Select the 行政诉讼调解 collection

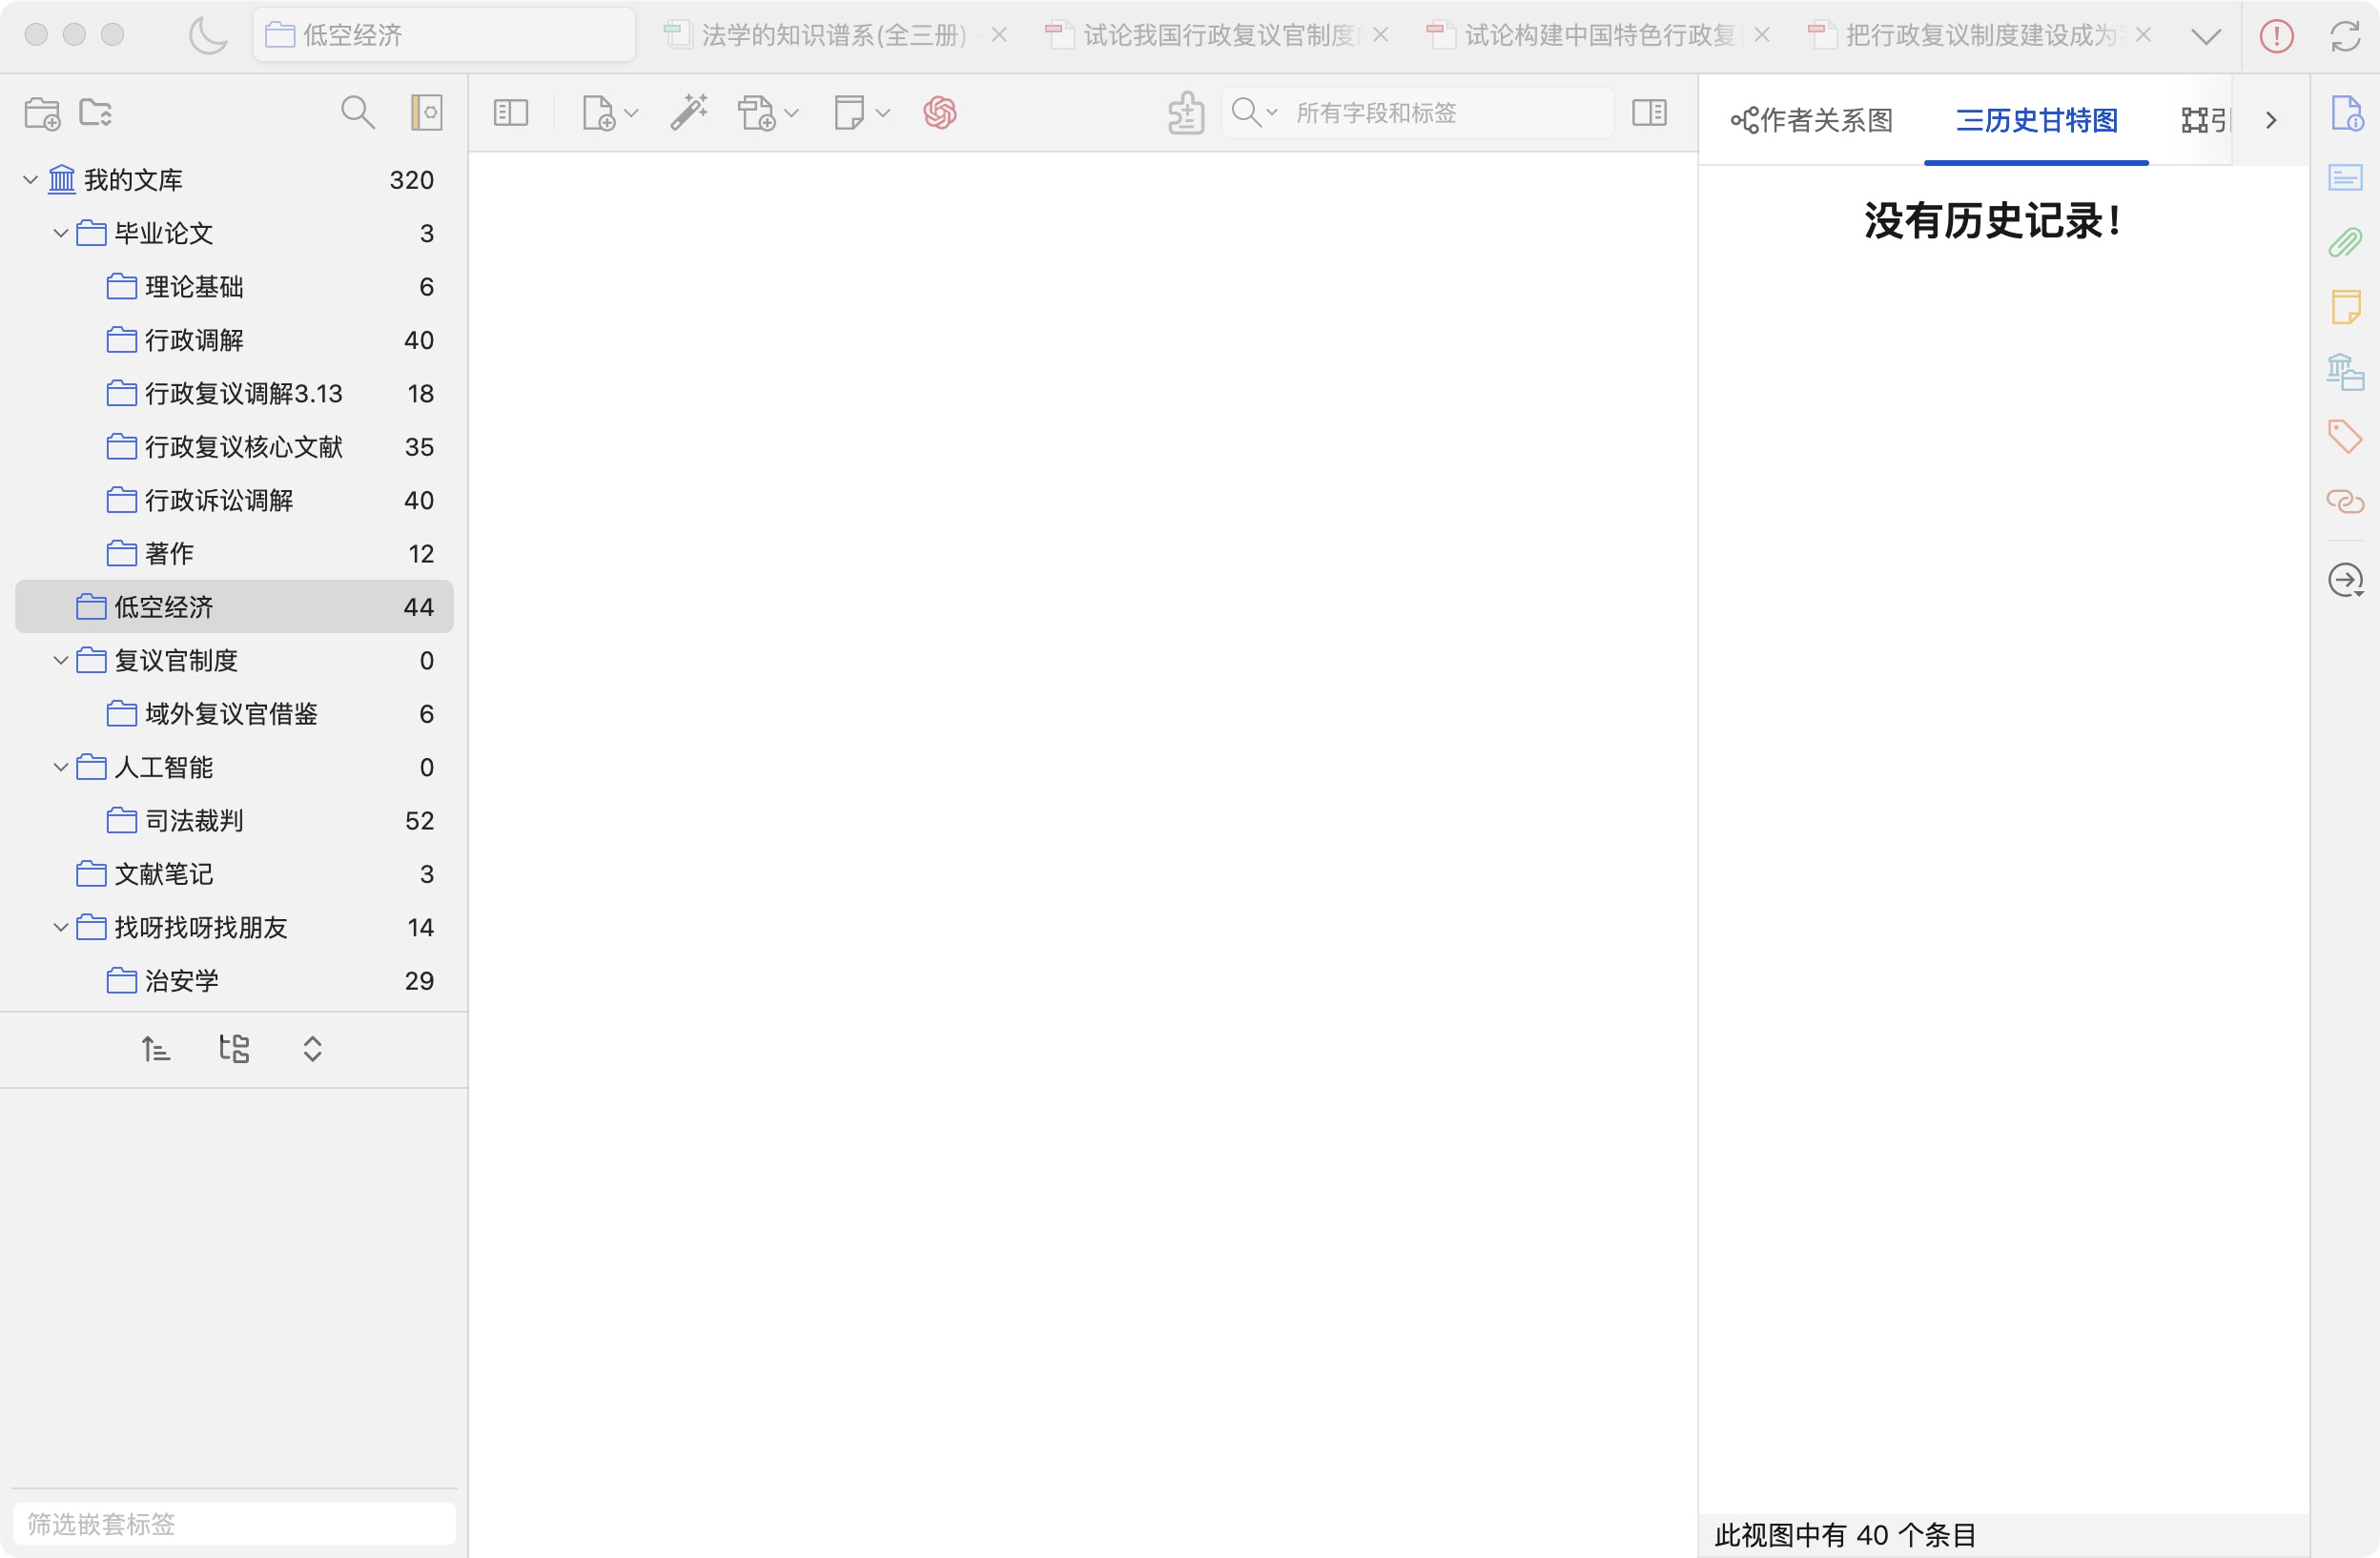click(x=234, y=500)
